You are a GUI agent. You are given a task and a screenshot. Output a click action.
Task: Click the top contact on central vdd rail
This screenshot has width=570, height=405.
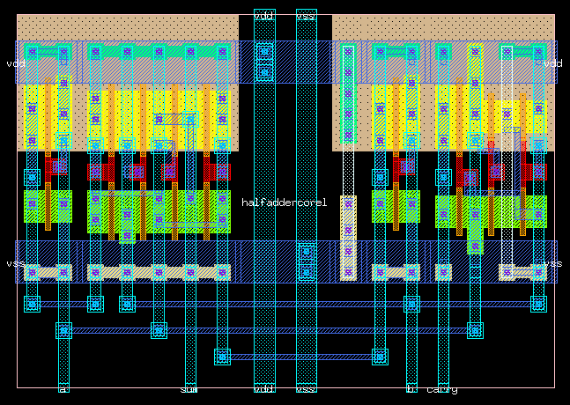click(x=264, y=51)
